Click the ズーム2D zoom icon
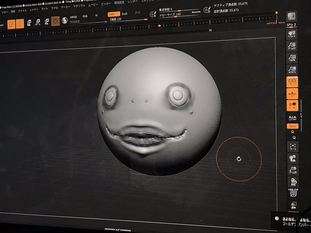This screenshot has width=311, height=233. (x=292, y=46)
